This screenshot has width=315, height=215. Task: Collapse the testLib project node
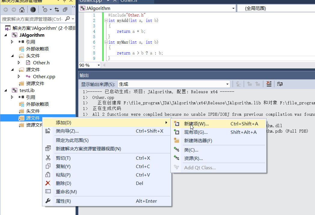(6, 90)
